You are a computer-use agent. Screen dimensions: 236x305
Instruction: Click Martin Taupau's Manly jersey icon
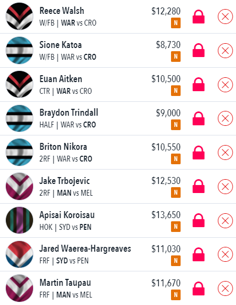19,288
